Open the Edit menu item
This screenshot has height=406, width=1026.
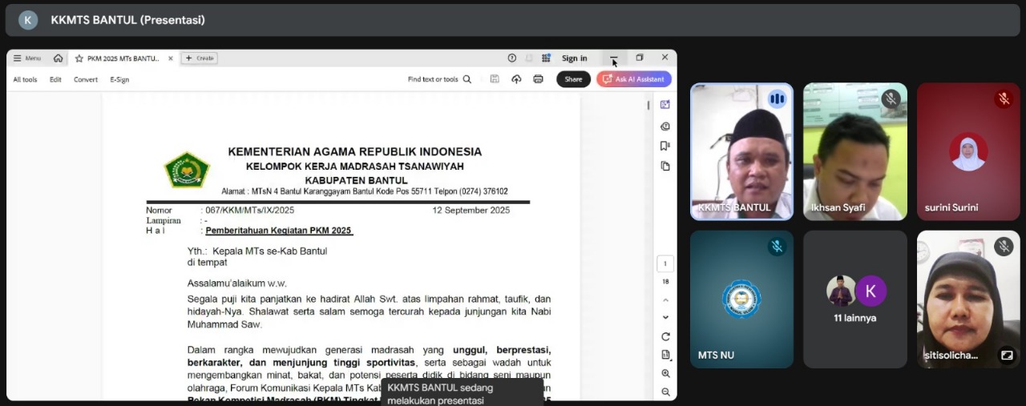55,79
